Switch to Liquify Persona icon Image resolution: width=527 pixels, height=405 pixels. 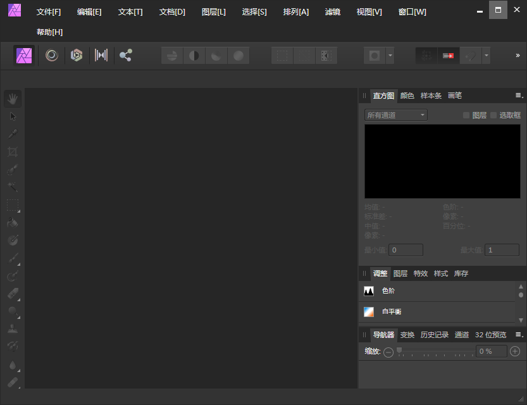pyautogui.click(x=52, y=56)
